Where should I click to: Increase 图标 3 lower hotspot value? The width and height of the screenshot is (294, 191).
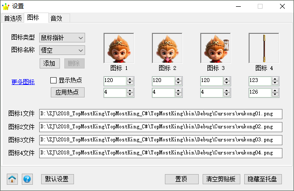coord(227,91)
